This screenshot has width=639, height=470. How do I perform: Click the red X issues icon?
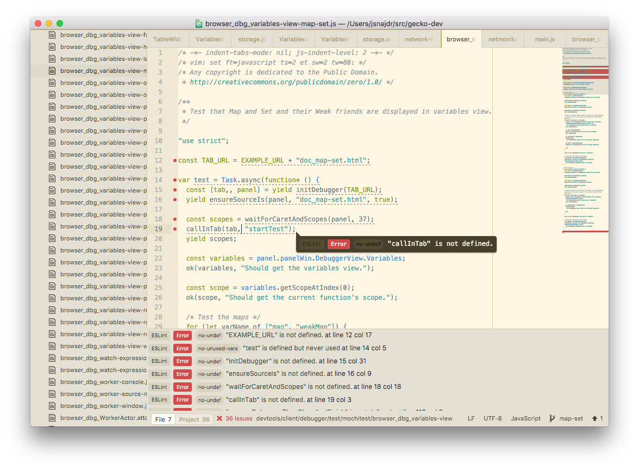[220, 419]
